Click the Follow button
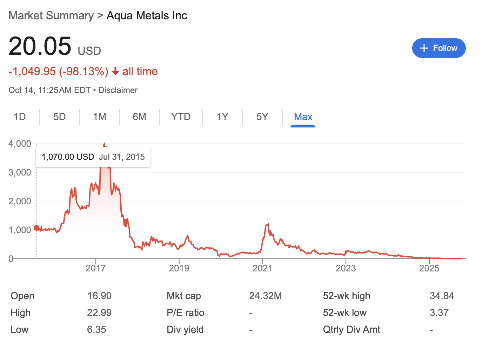 (x=438, y=48)
